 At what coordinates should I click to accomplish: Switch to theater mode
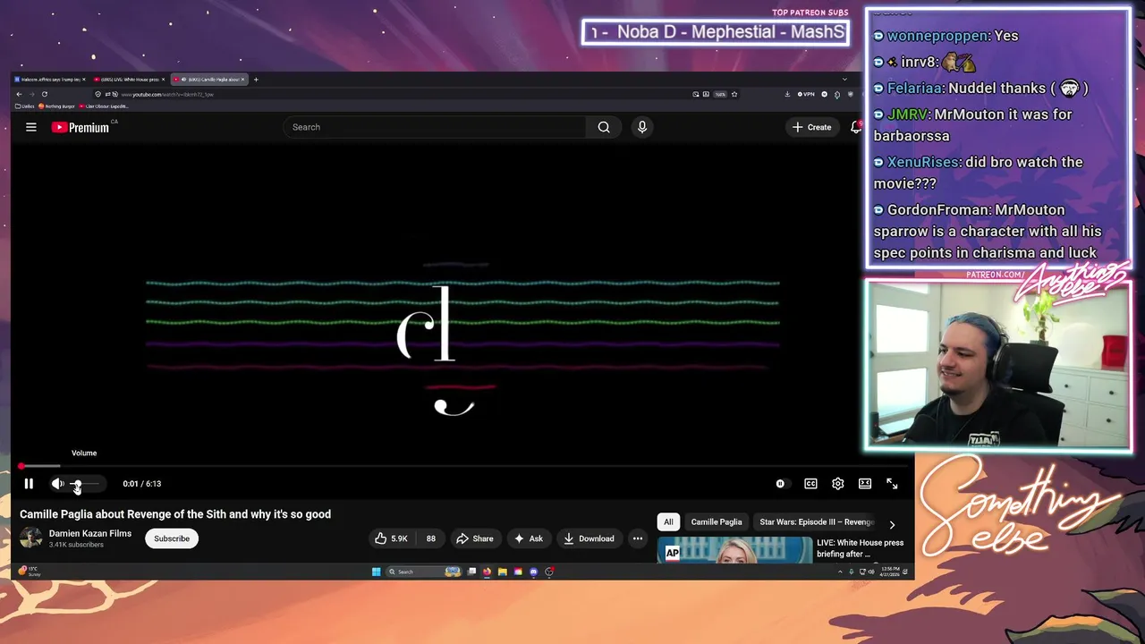pos(865,484)
